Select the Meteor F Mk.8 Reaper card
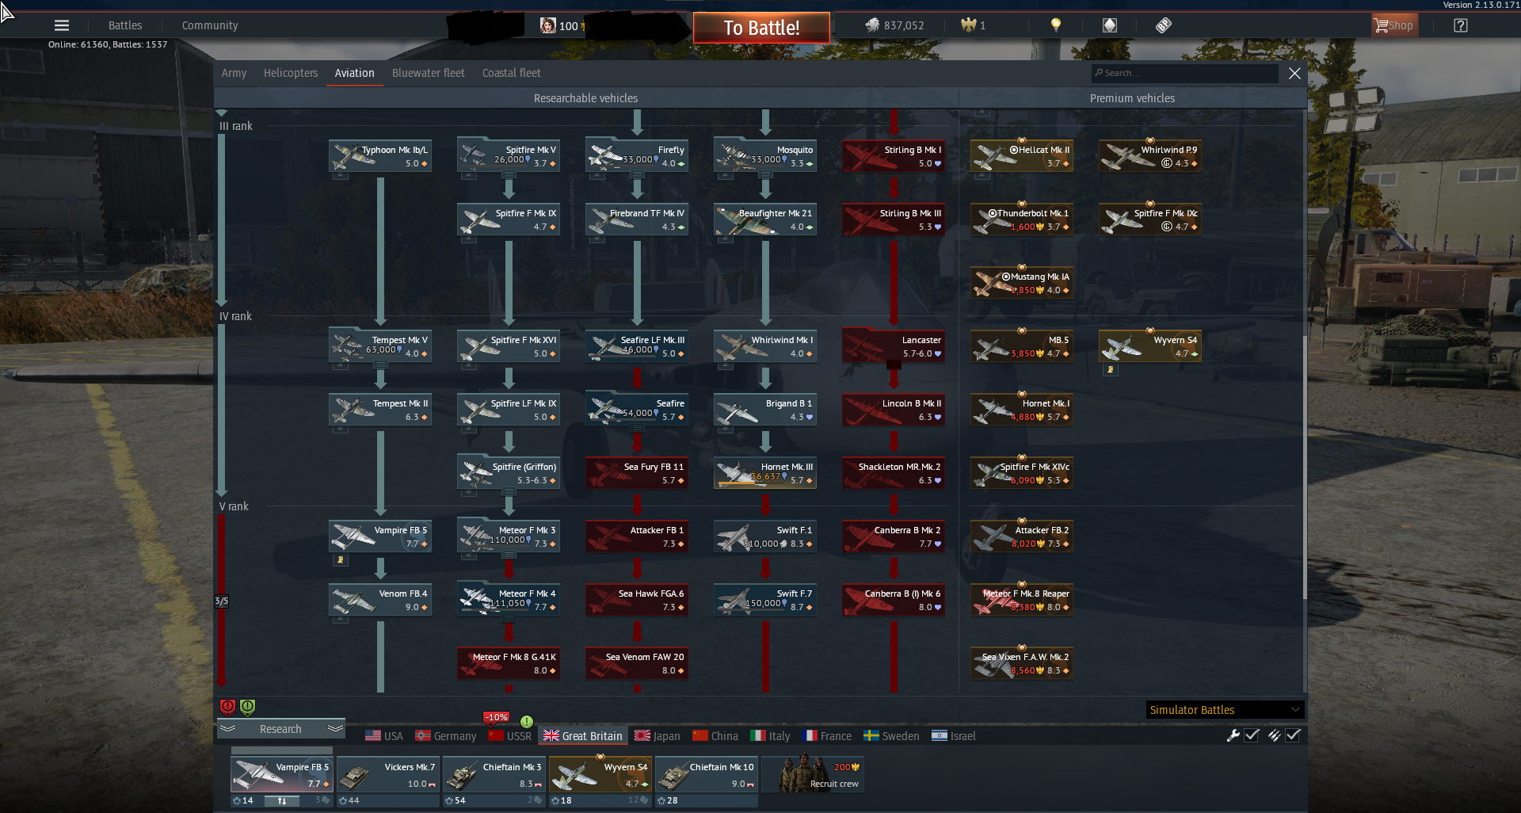 (x=1022, y=600)
